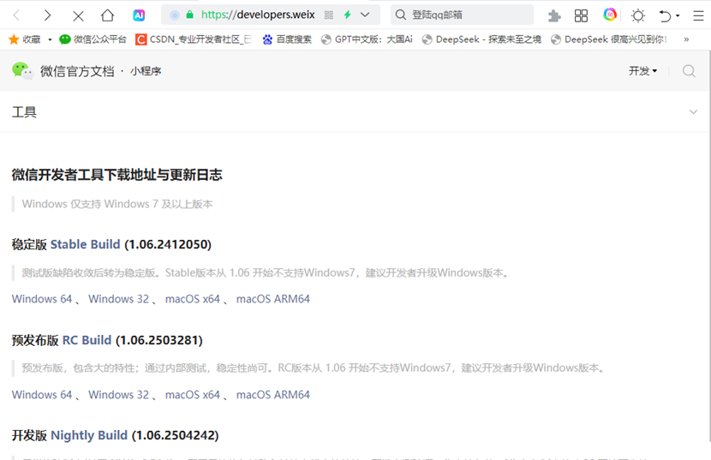Click the magnifier icon in browser search box

coord(400,15)
